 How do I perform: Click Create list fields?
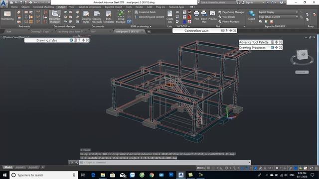145,12
